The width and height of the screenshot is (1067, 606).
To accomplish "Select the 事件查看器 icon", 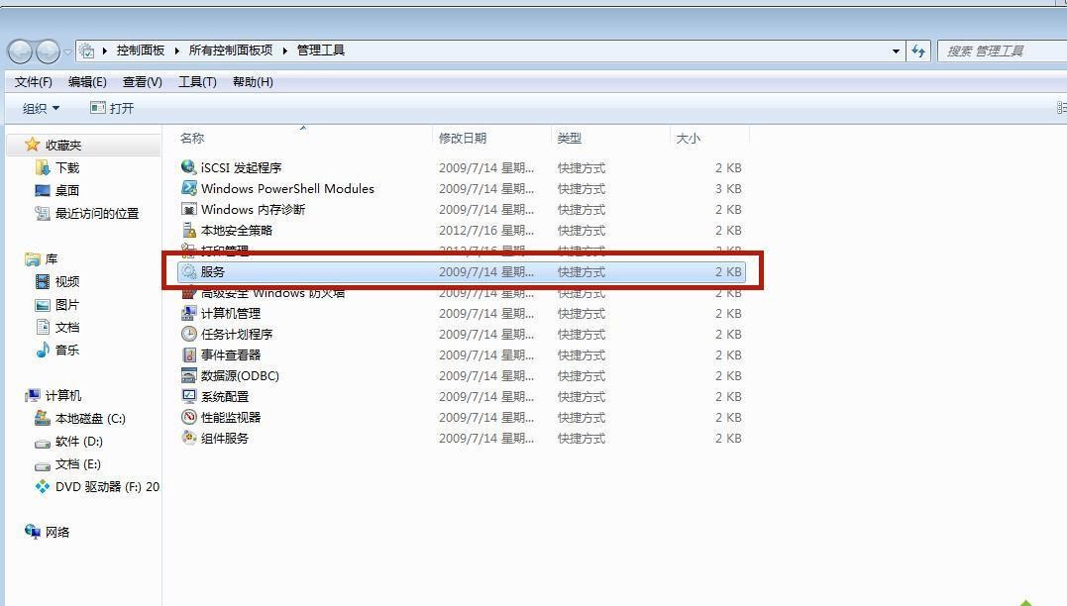I will click(x=189, y=354).
